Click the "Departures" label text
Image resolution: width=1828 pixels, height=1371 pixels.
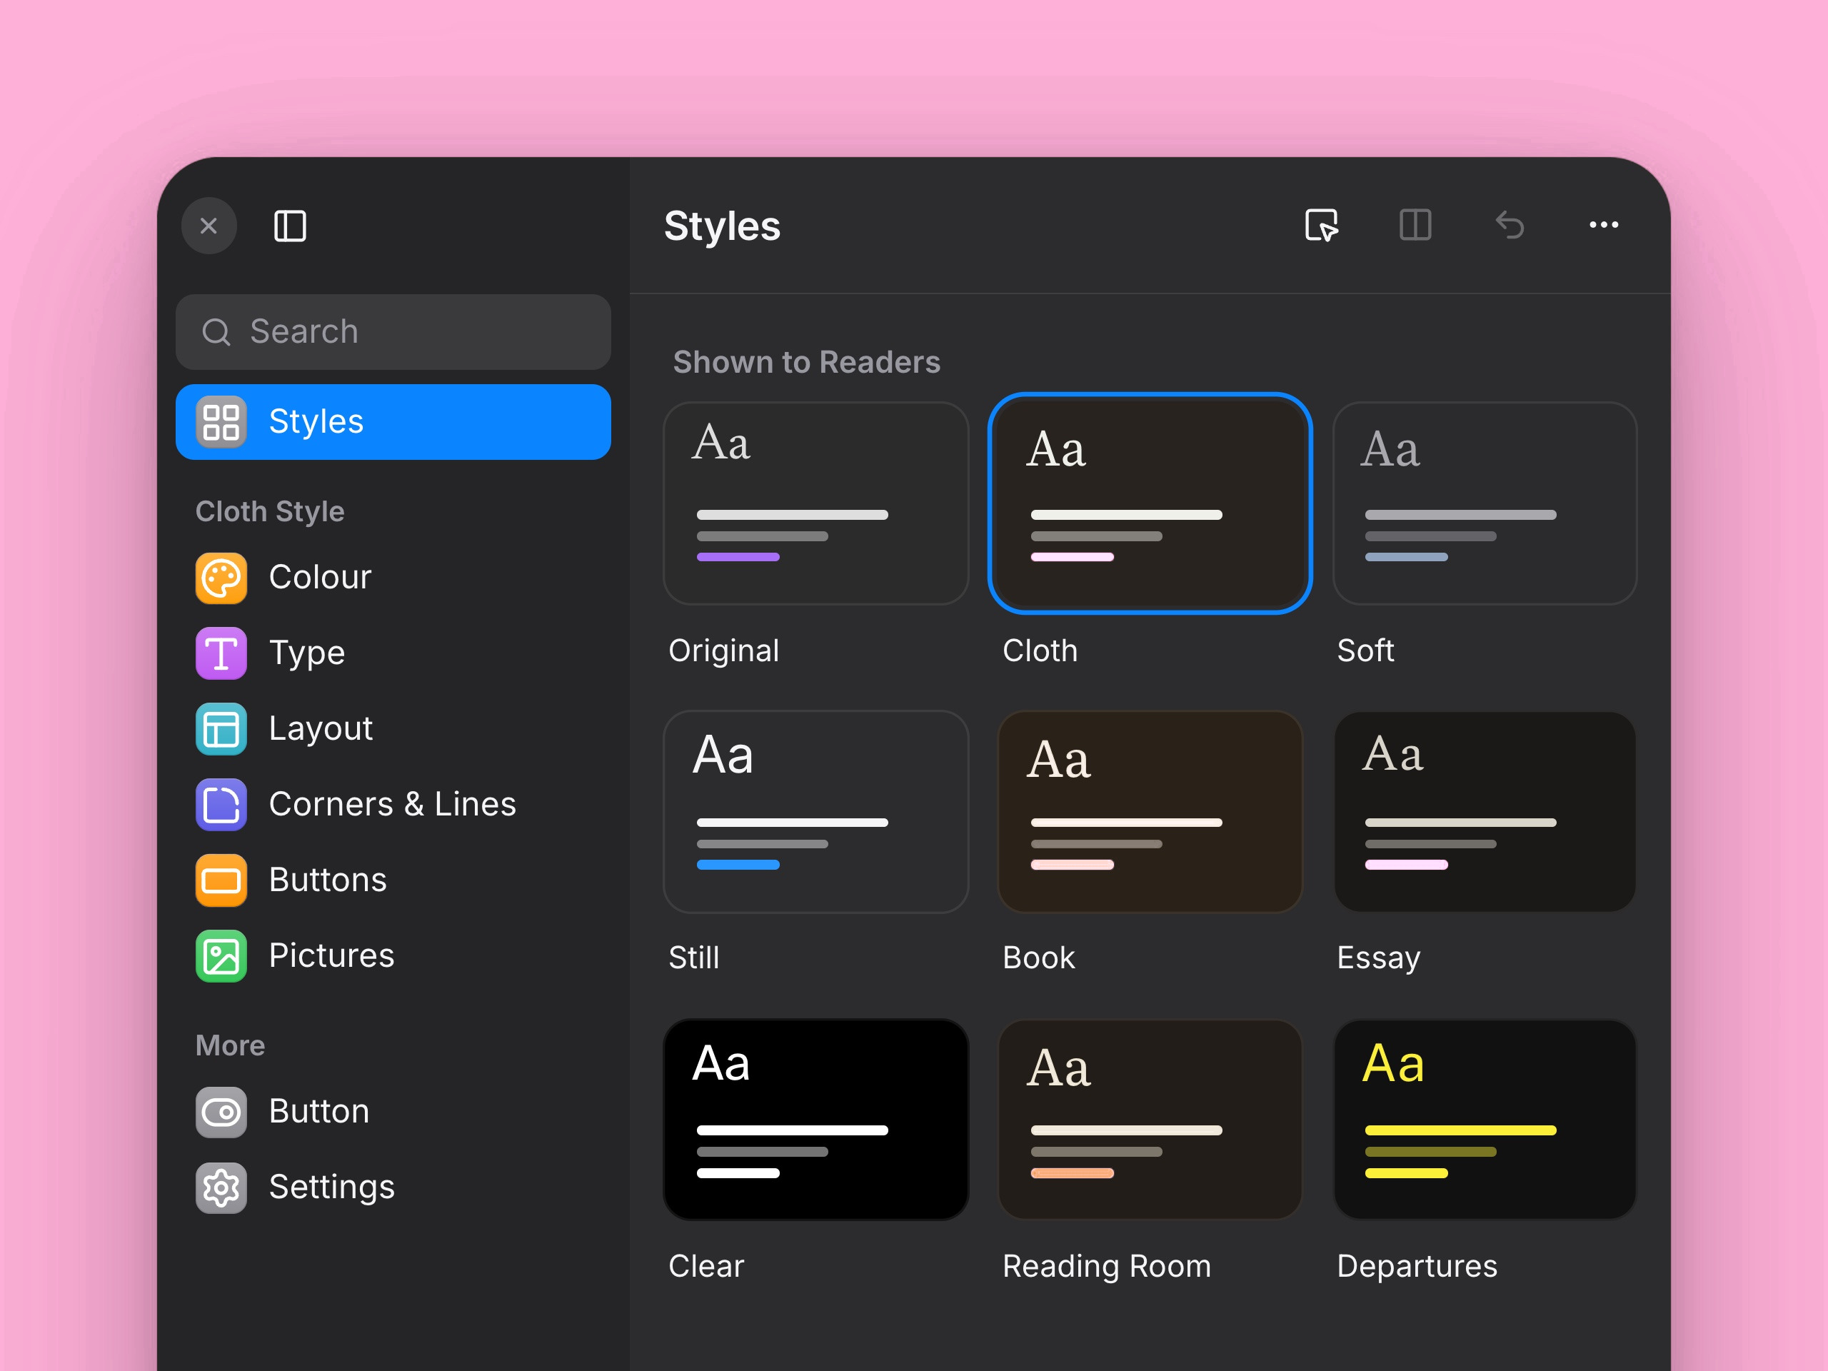(x=1417, y=1266)
